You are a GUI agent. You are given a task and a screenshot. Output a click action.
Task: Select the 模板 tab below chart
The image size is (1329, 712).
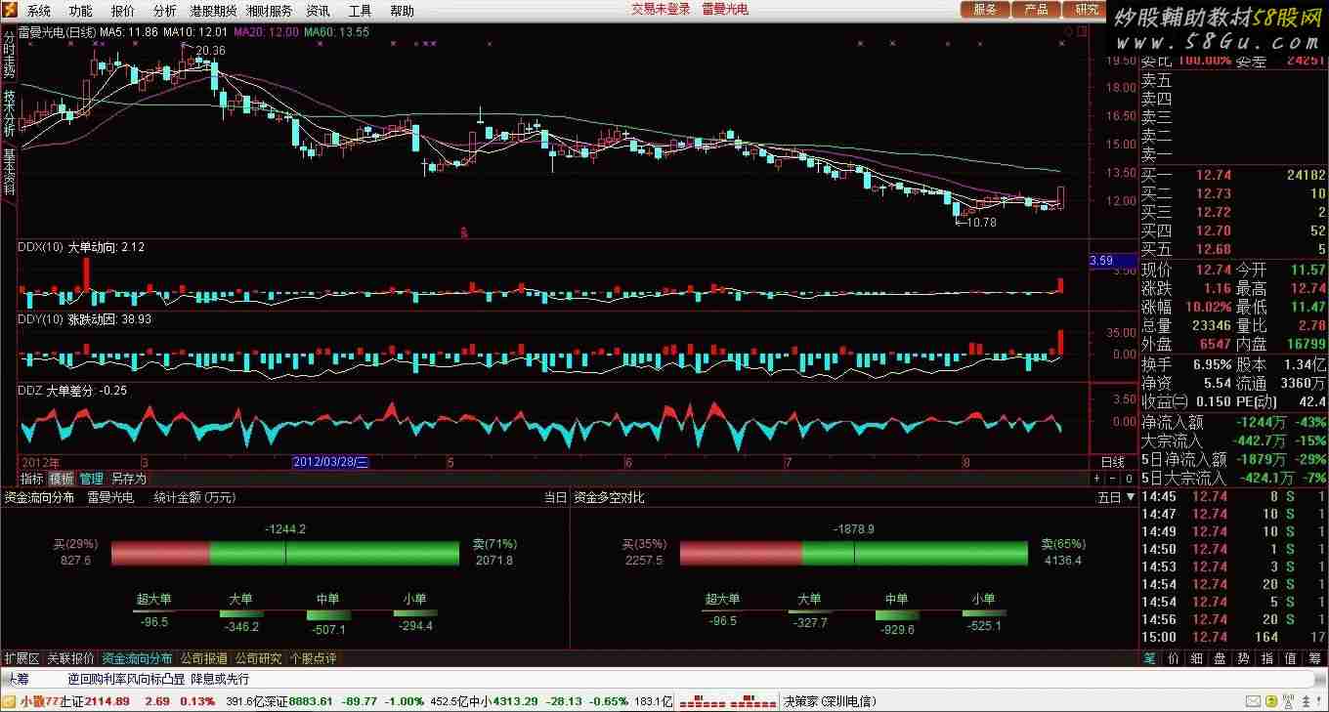(62, 479)
